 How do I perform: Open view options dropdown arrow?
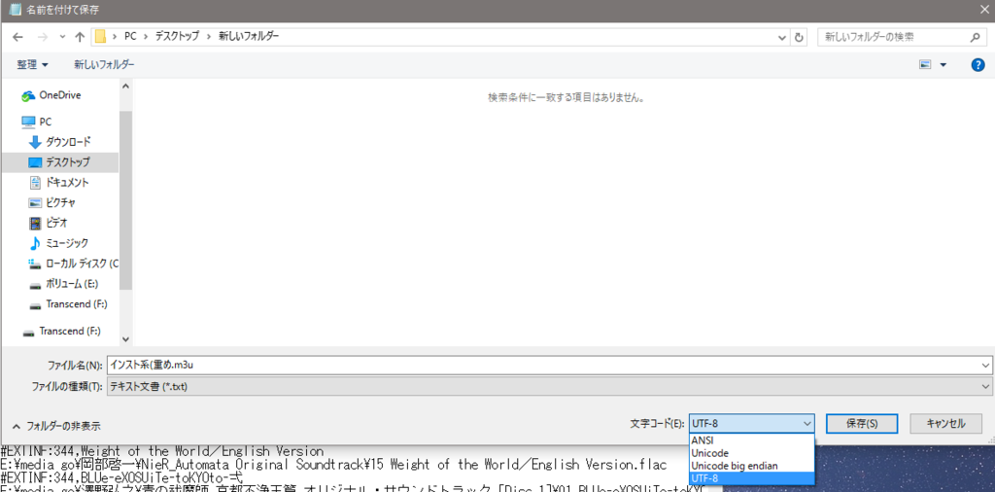943,65
